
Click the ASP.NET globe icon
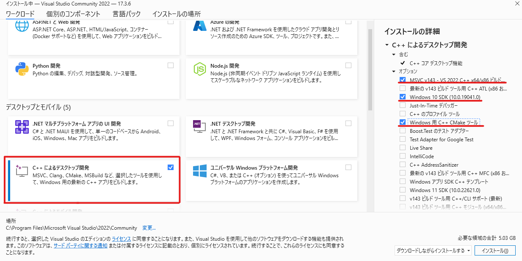click(21, 26)
